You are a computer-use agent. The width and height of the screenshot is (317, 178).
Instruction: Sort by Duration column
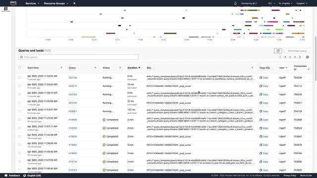point(134,68)
